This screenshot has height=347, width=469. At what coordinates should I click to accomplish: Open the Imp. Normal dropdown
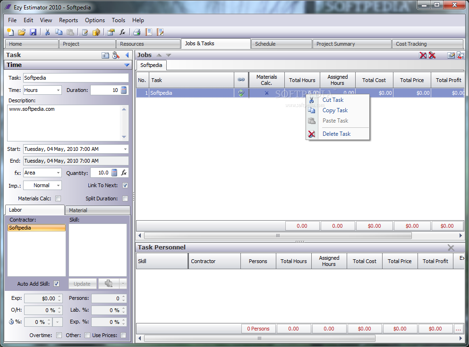(x=58, y=185)
